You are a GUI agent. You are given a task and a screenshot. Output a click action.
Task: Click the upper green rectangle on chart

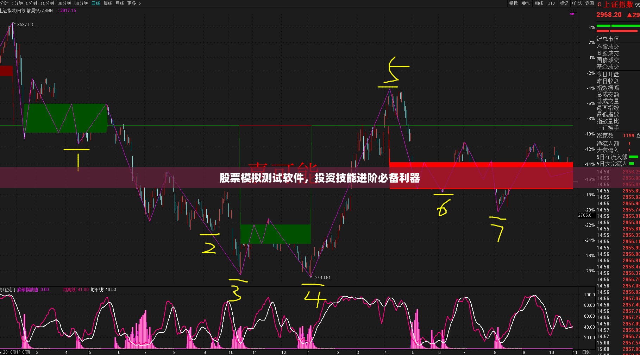(x=65, y=118)
